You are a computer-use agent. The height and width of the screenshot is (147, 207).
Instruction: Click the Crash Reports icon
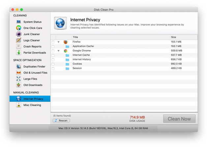(18, 46)
